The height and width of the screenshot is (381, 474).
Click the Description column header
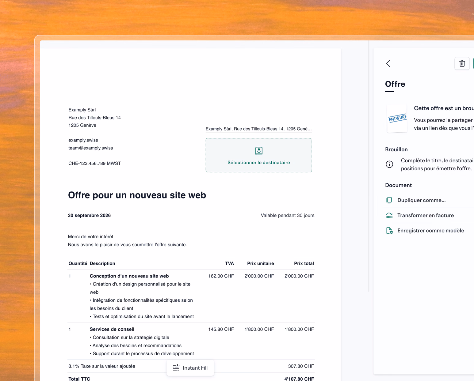[102, 264]
